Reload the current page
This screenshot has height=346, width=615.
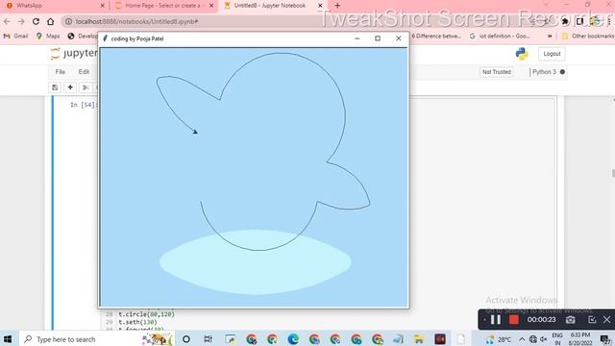[x=36, y=21]
